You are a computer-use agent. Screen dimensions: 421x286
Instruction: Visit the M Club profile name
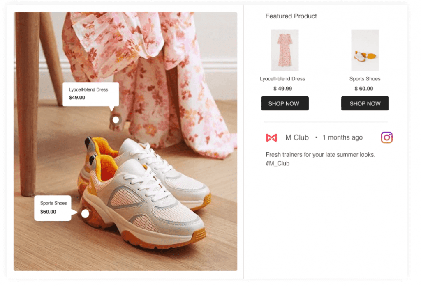click(x=297, y=138)
